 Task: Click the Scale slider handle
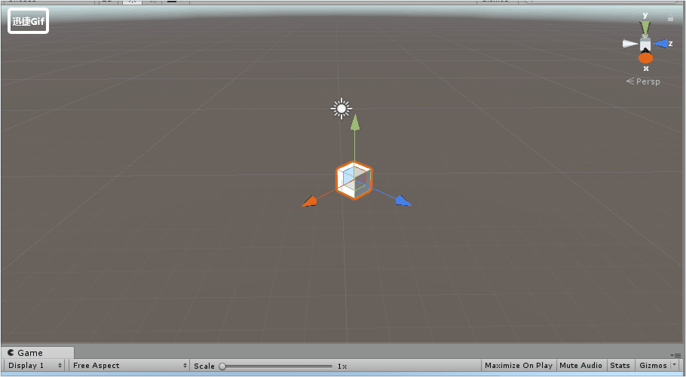point(222,366)
